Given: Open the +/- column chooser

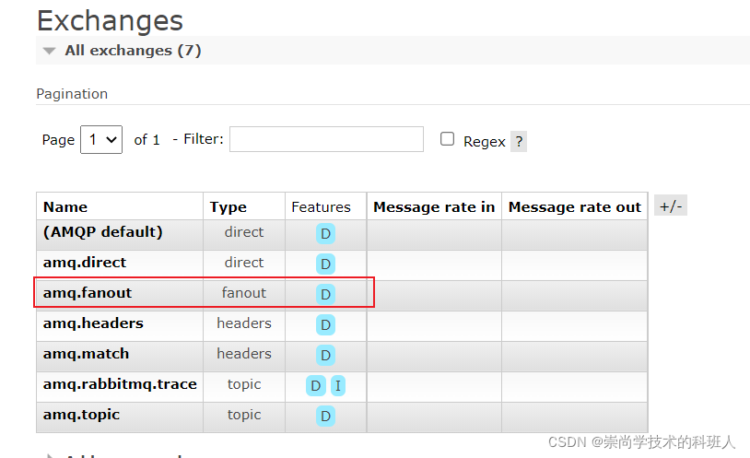Looking at the screenshot, I should coord(671,206).
